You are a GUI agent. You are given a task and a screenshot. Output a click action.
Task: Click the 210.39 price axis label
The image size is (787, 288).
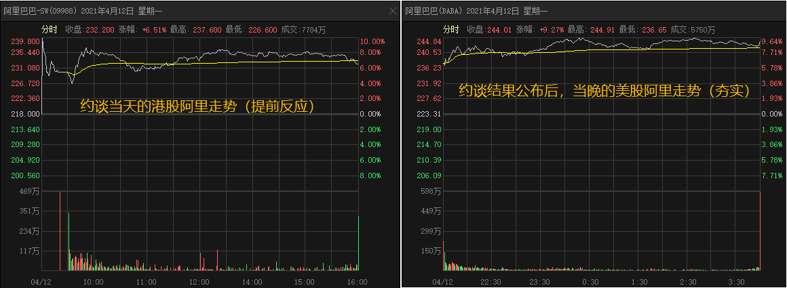click(429, 160)
